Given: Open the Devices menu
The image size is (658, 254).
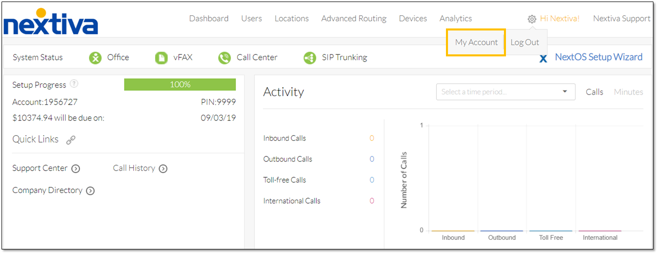Looking at the screenshot, I should point(413,18).
